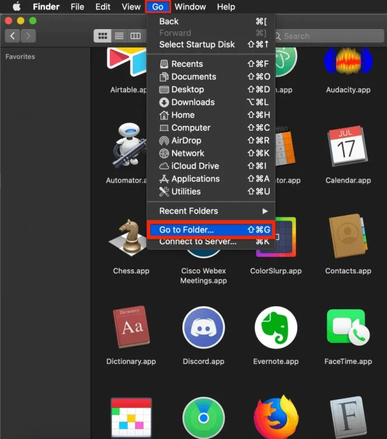Open the Audacity.app icon
The image size is (387, 439).
[348, 61]
